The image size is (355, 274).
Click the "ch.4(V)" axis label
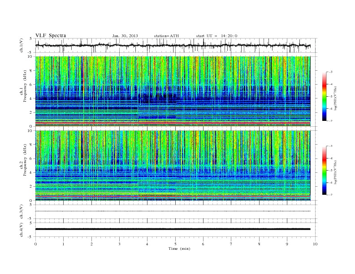click(x=22, y=230)
